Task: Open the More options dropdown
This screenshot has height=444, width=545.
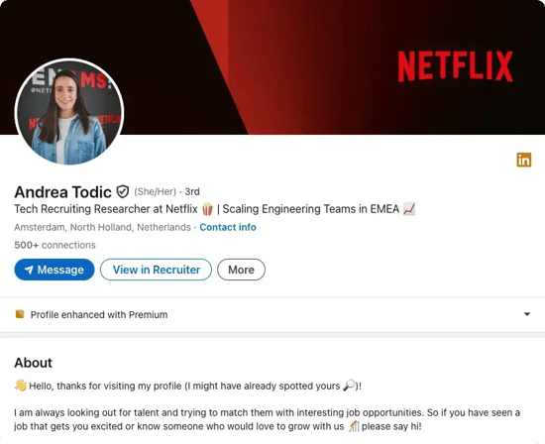Action: click(241, 270)
